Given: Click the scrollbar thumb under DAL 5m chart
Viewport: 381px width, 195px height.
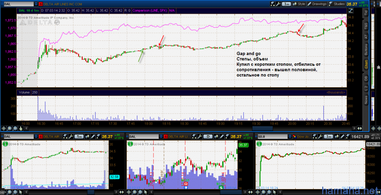Looking at the screenshot, I should pyautogui.click(x=91, y=192).
